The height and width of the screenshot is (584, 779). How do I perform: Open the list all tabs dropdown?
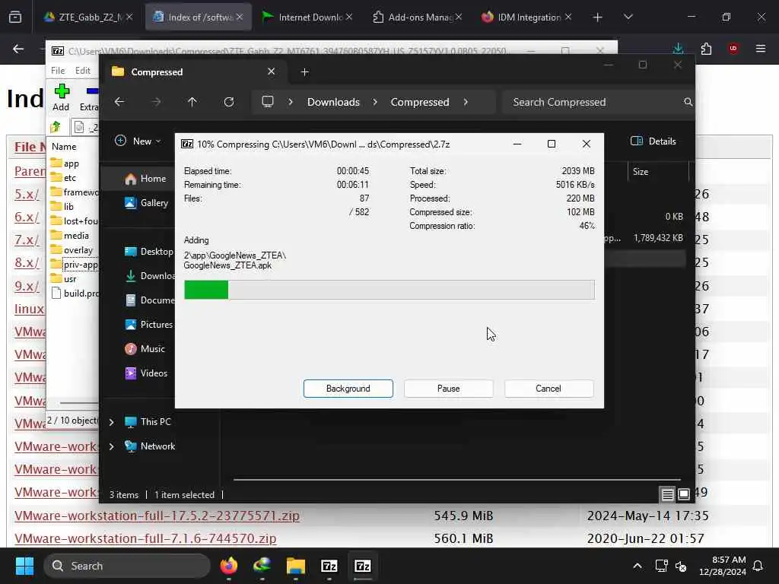coord(628,17)
